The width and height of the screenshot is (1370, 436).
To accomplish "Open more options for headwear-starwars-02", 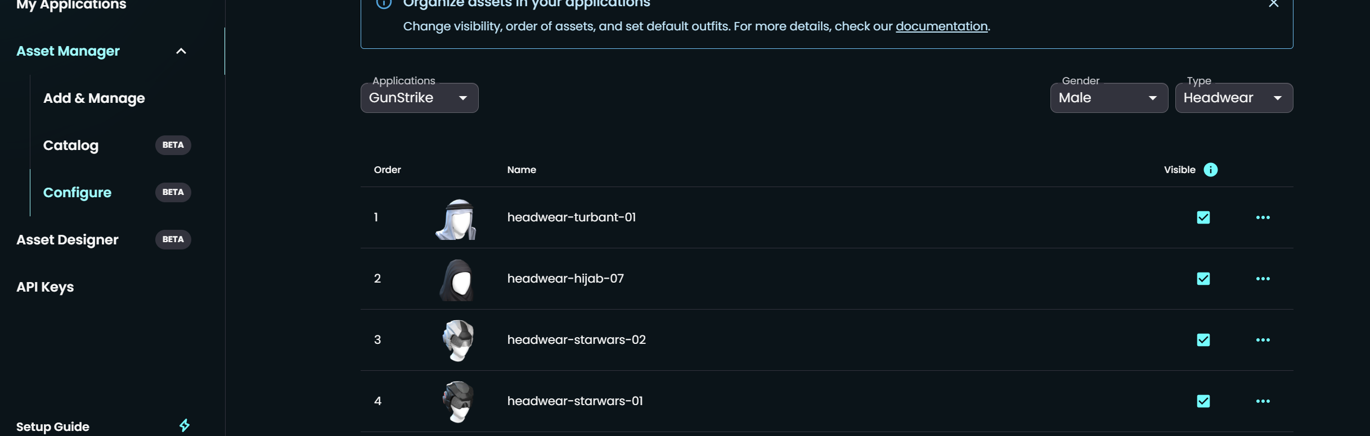I will click(1263, 340).
